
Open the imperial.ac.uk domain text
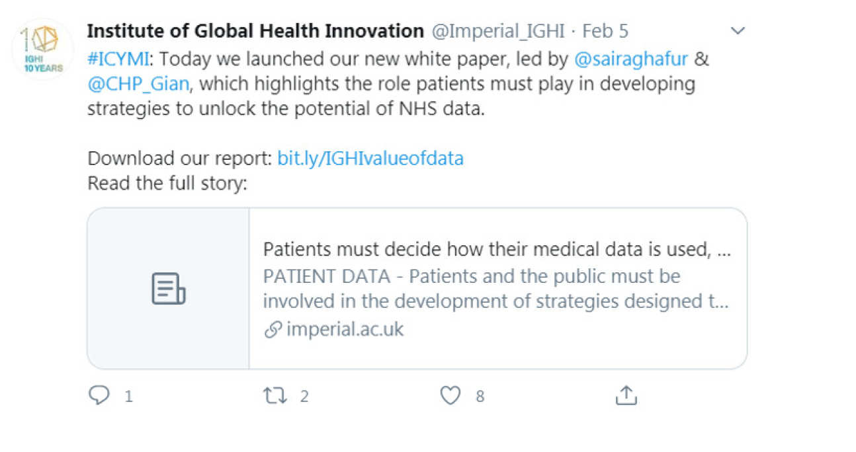pyautogui.click(x=345, y=330)
